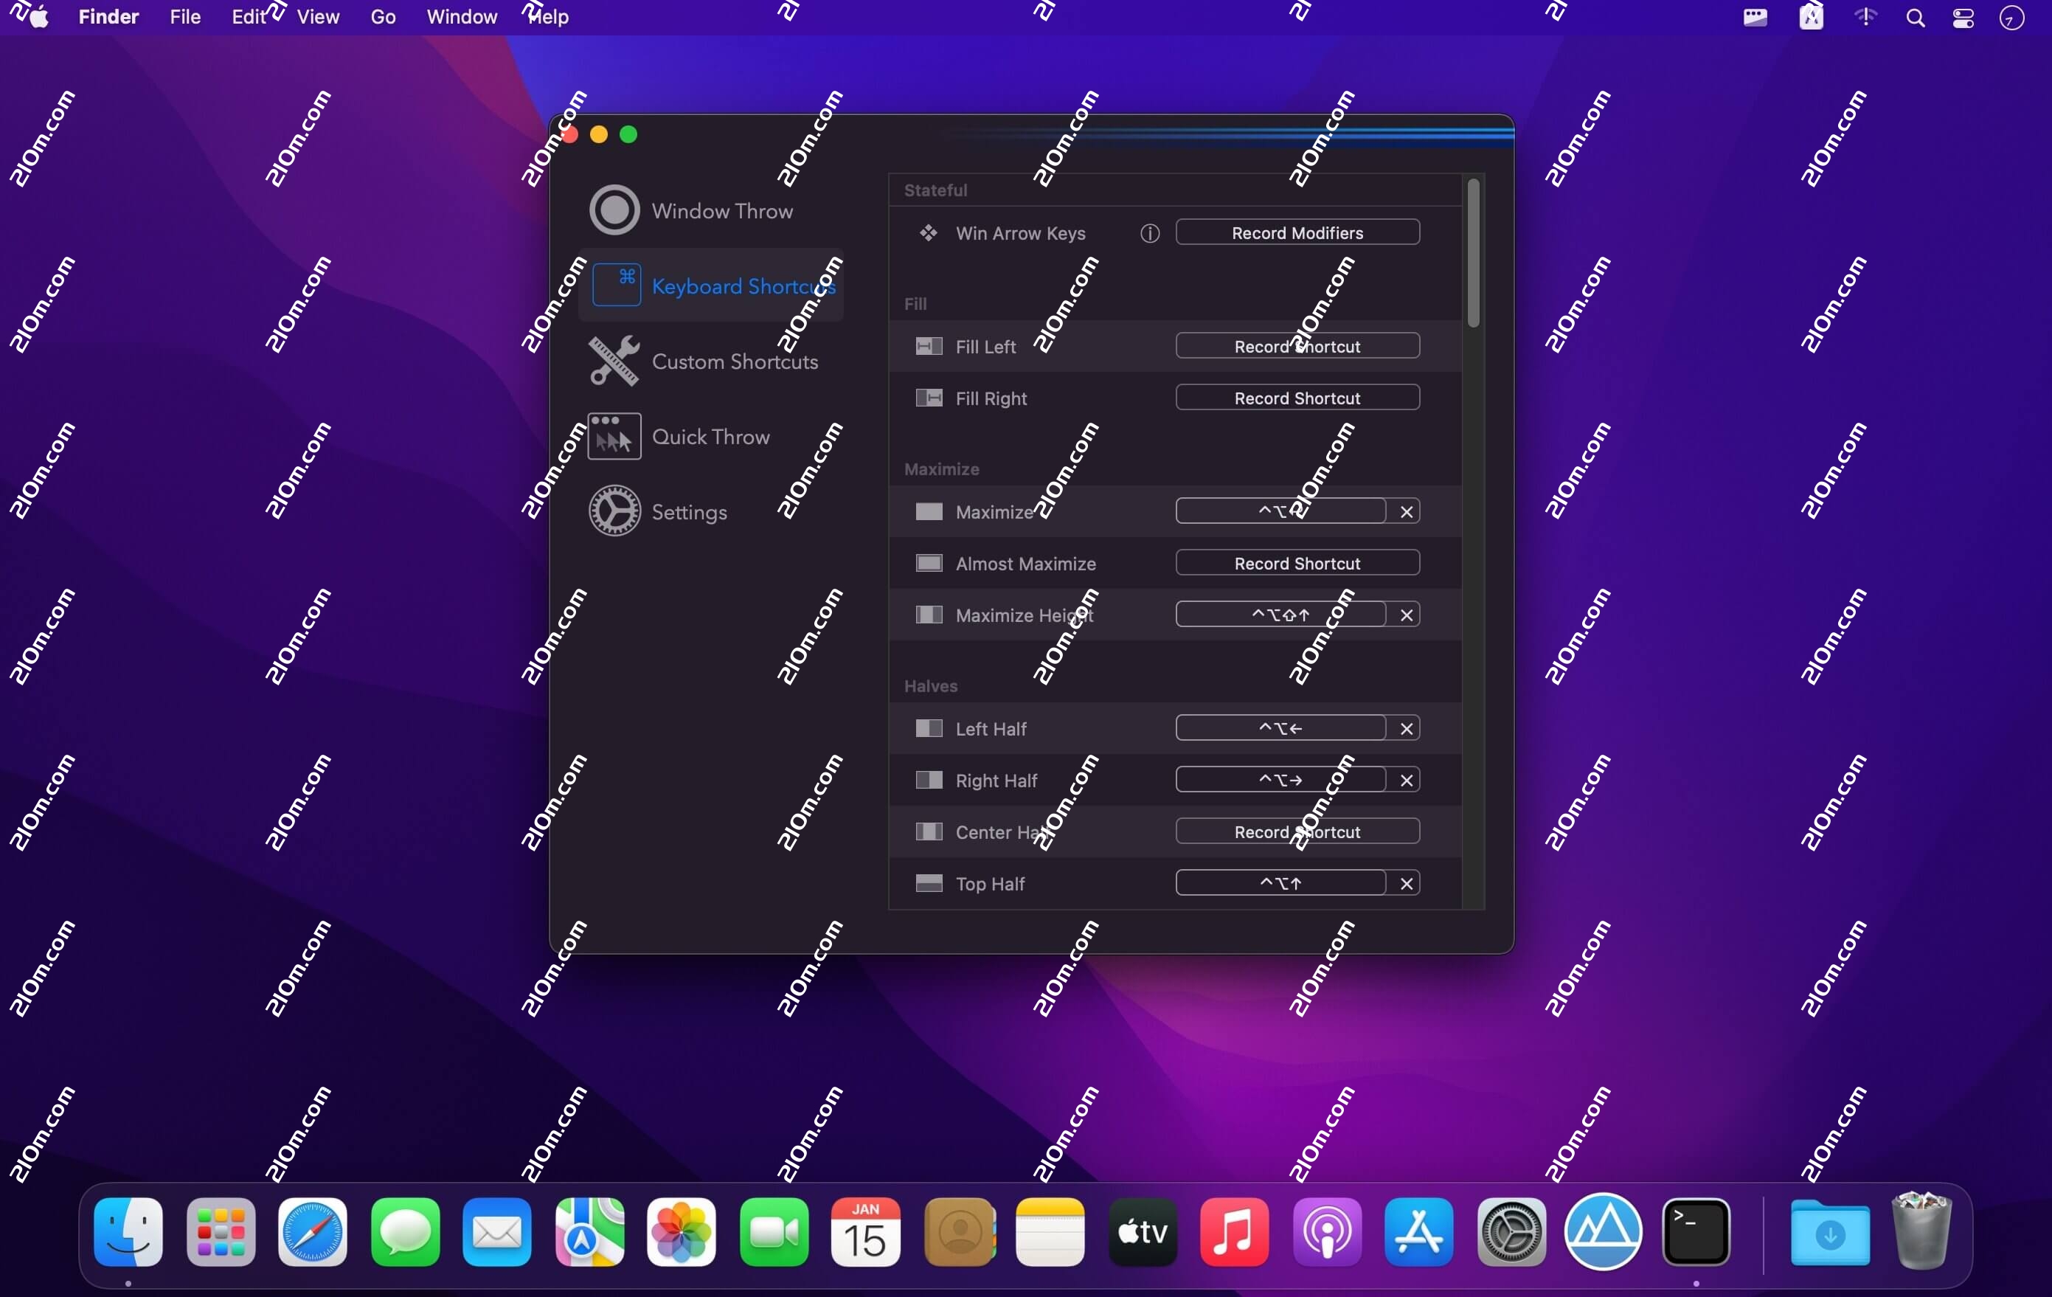The width and height of the screenshot is (2052, 1297).
Task: Open Spotlight search from the menu bar
Action: point(1915,16)
